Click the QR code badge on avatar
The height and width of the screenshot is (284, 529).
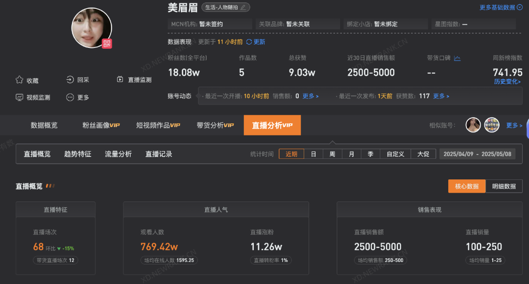107,44
